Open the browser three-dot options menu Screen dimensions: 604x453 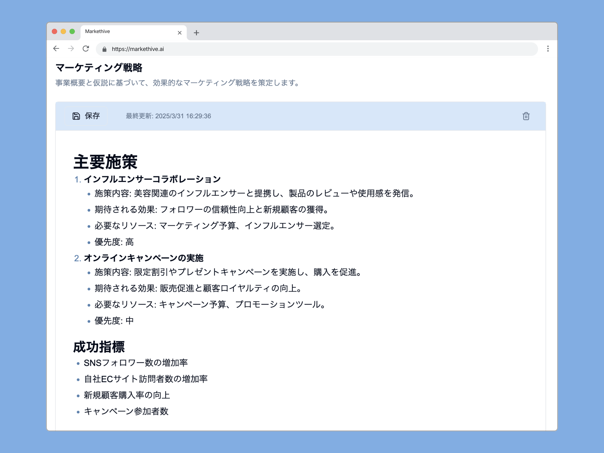coord(548,49)
